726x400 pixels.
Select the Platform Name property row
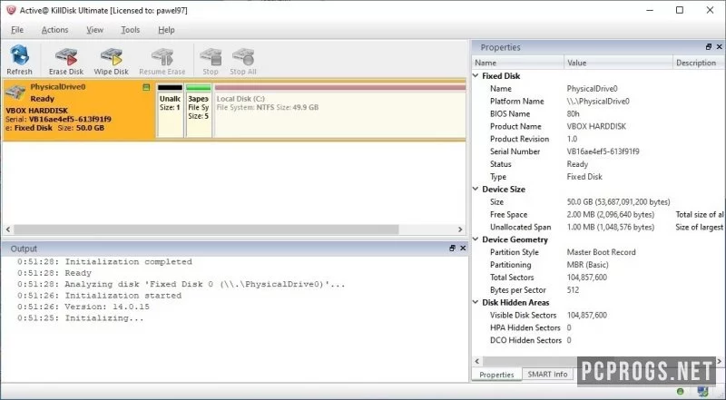(597, 101)
